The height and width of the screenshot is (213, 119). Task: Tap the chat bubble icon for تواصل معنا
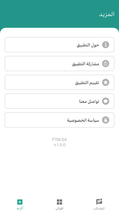[106, 101]
